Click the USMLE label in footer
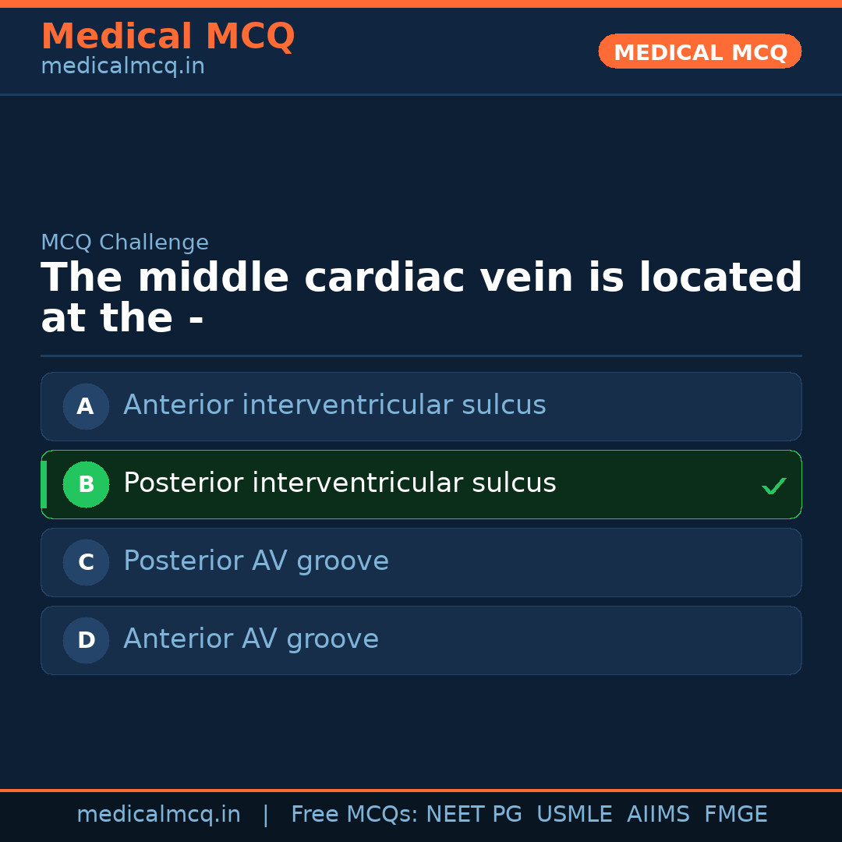Screen dimensions: 842x842 pyautogui.click(x=575, y=814)
